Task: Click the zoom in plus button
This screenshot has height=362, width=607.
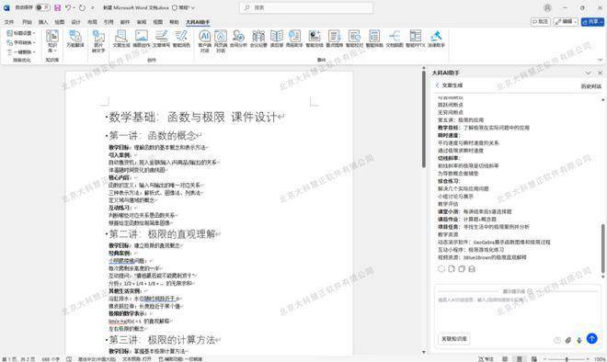Action: point(588,359)
